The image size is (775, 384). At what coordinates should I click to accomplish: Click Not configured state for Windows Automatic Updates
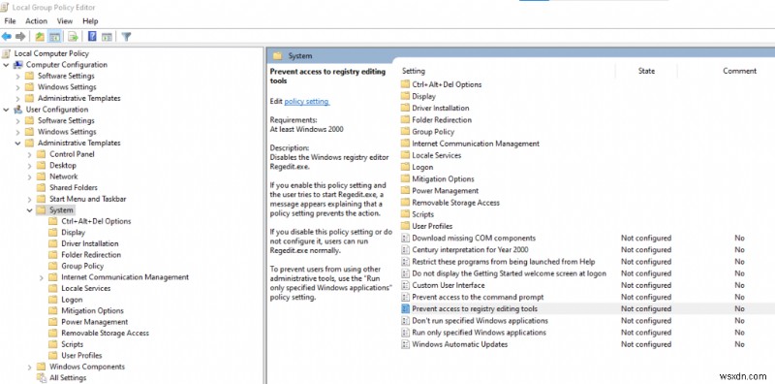coord(646,344)
